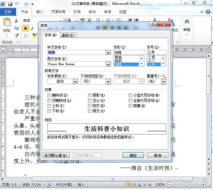The image size is (213, 190).
Task: Check the 隐藏 hidden checkbox
Action: pyautogui.click(x=130, y=106)
